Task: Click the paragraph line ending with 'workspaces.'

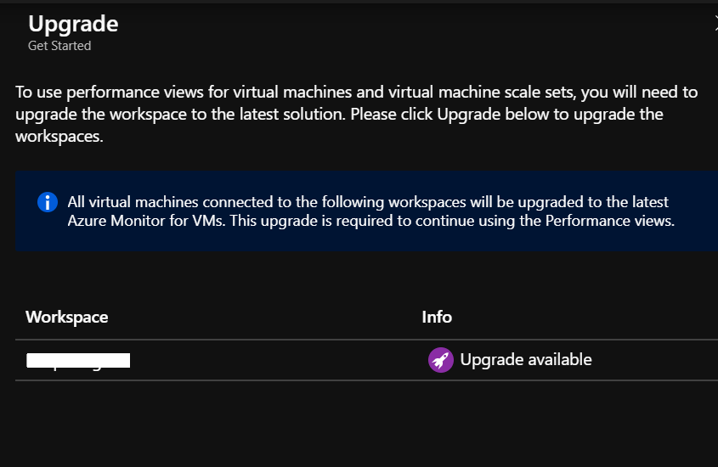Action: 59,136
